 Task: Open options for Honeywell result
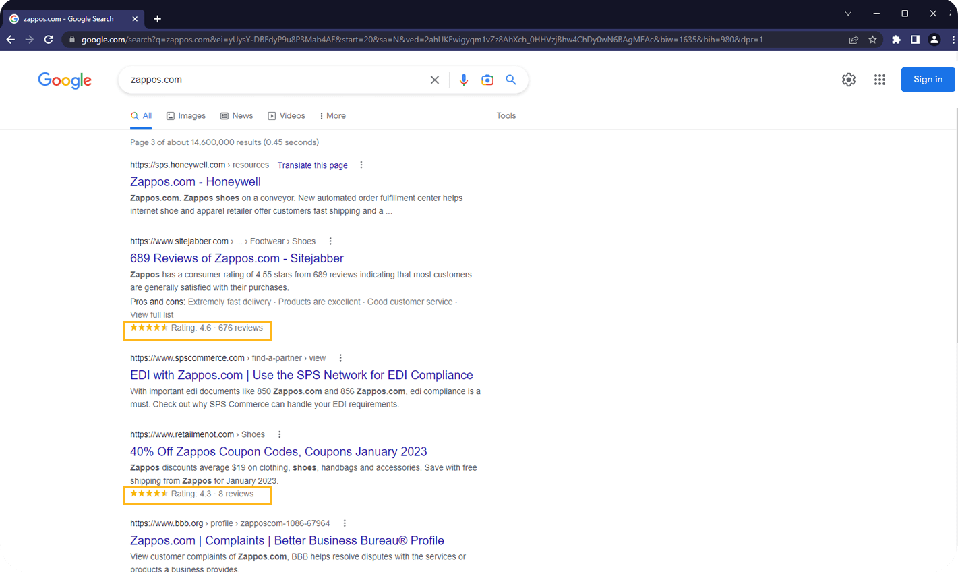(x=361, y=165)
